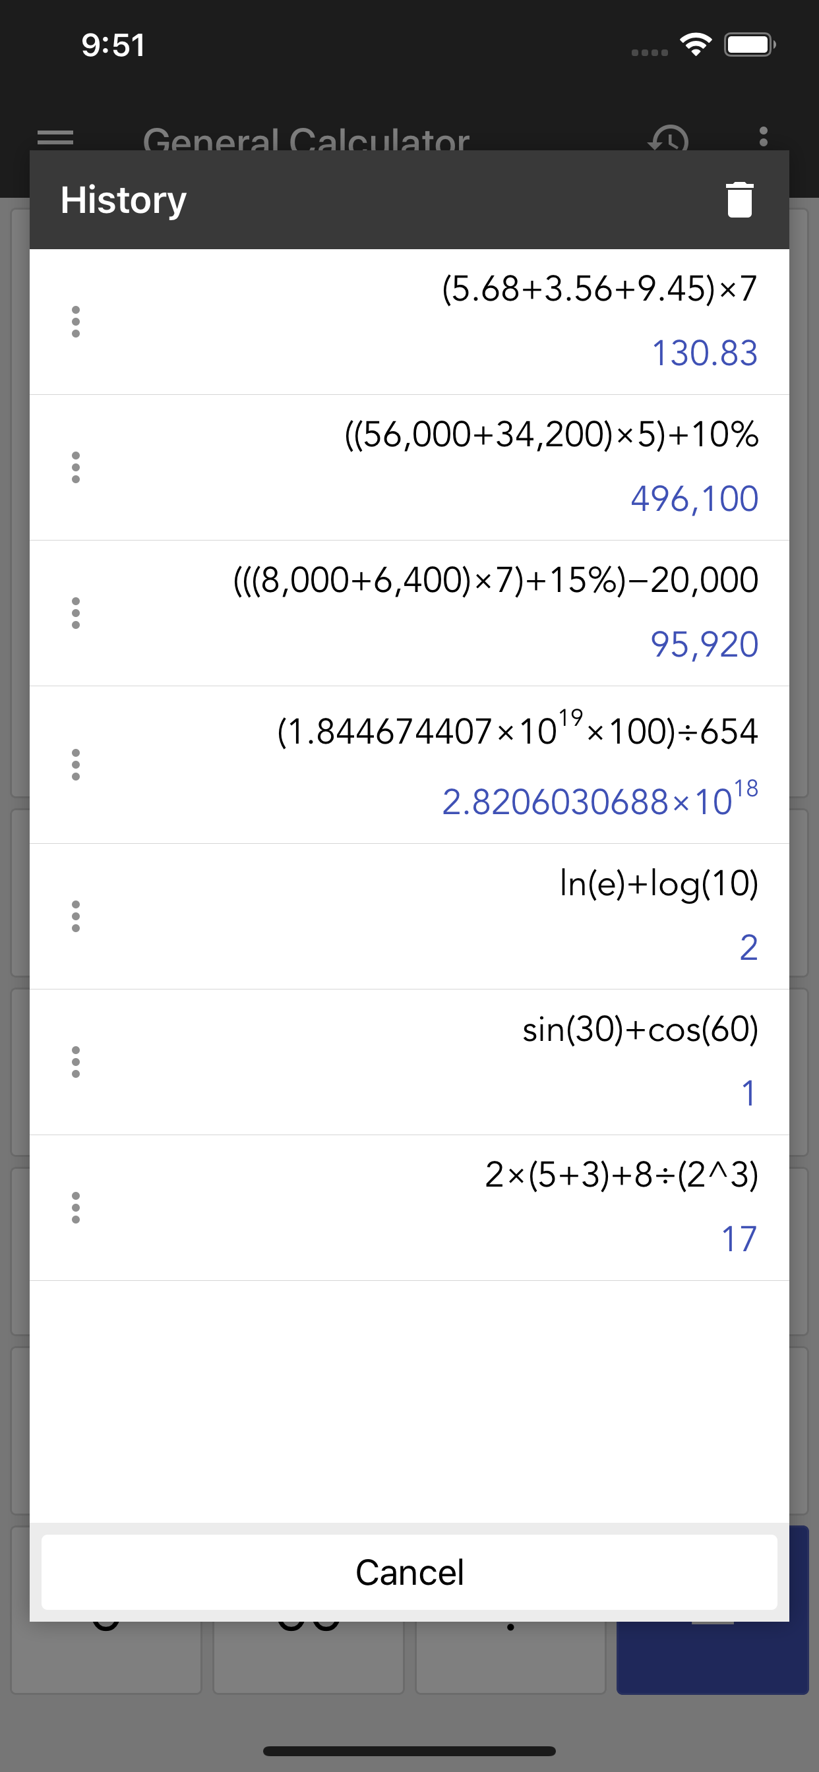This screenshot has height=1772, width=819.
Task: Open three-dot menu beside 95,920 result
Action: click(x=76, y=613)
